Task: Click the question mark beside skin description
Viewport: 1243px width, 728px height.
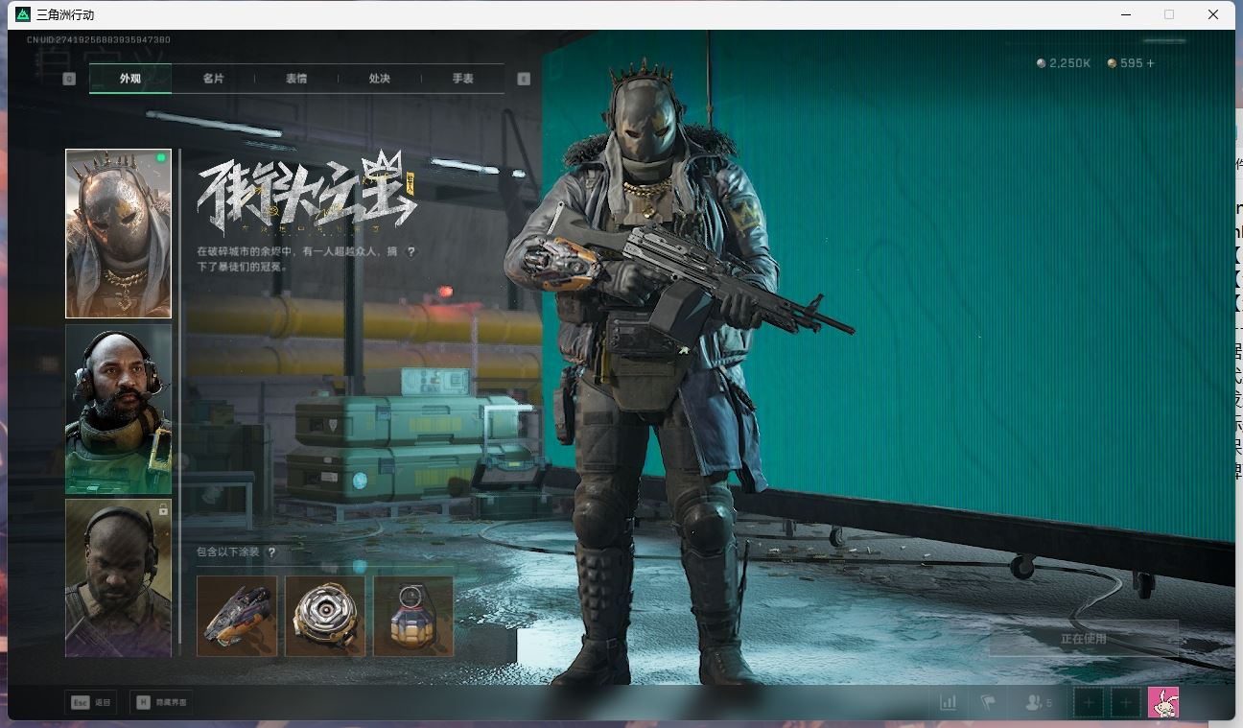Action: point(411,251)
